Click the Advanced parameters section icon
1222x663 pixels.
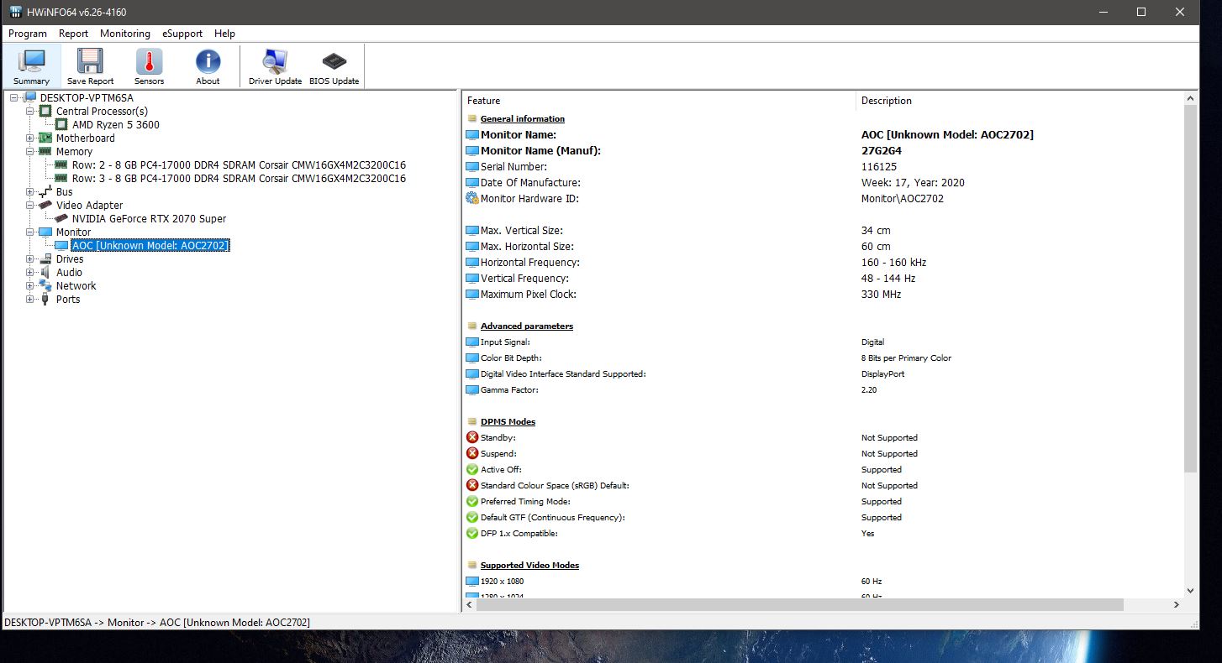pyautogui.click(x=472, y=326)
